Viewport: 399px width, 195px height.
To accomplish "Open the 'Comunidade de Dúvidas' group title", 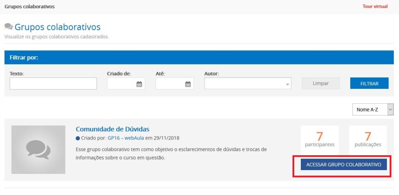I will tap(112, 129).
